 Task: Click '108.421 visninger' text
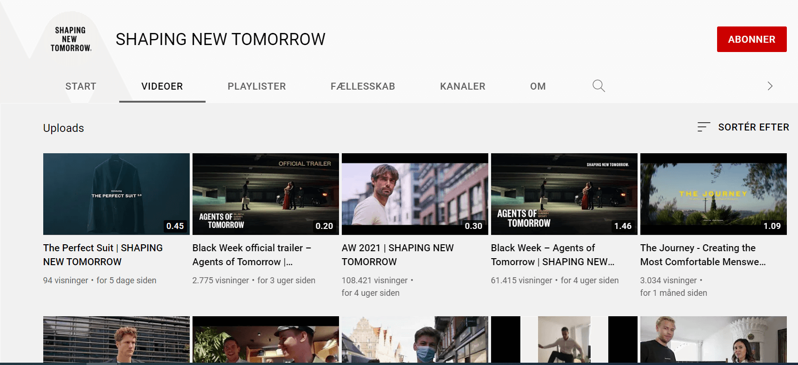pyautogui.click(x=375, y=280)
